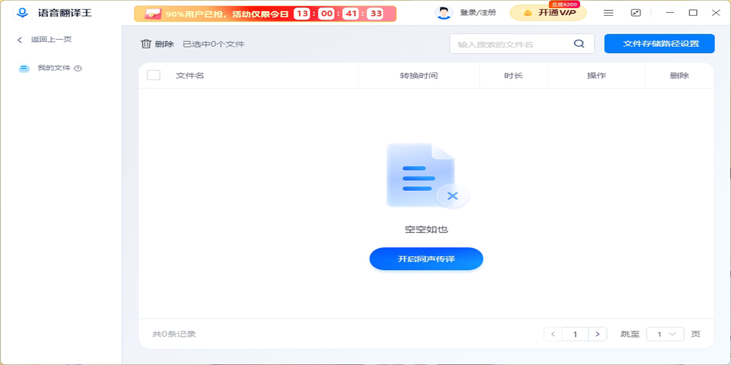Start 开启同声传译
The width and height of the screenshot is (731, 365).
point(426,259)
